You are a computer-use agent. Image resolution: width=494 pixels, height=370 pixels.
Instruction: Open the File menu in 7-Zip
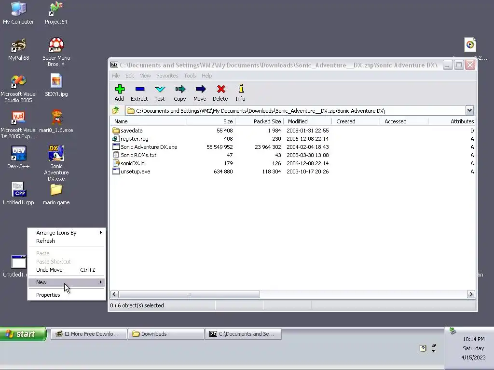tap(116, 76)
